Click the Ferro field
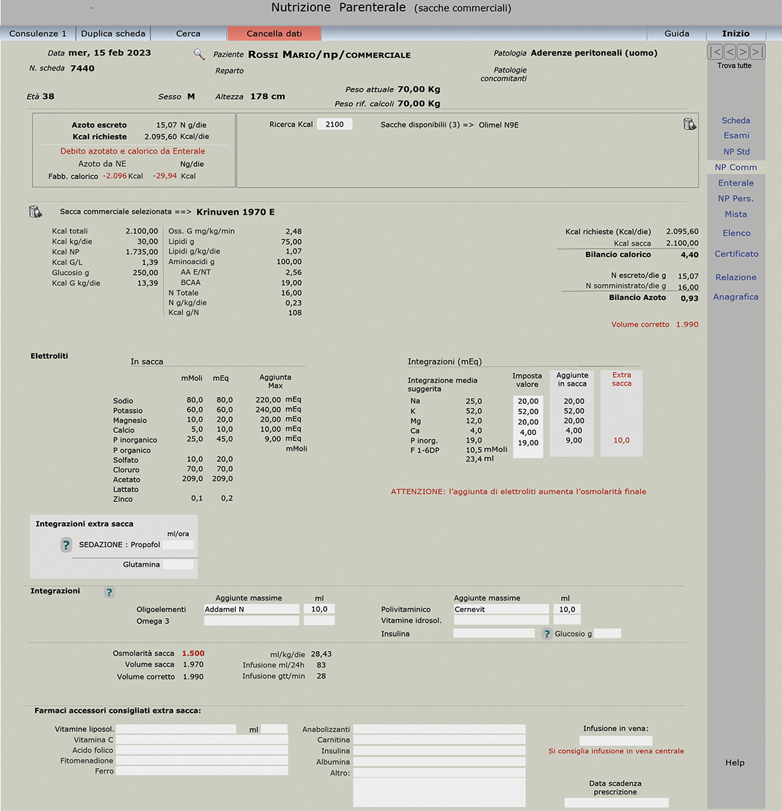This screenshot has width=782, height=811. point(201,771)
